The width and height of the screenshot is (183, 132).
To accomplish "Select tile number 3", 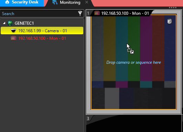I will point(88,119).
